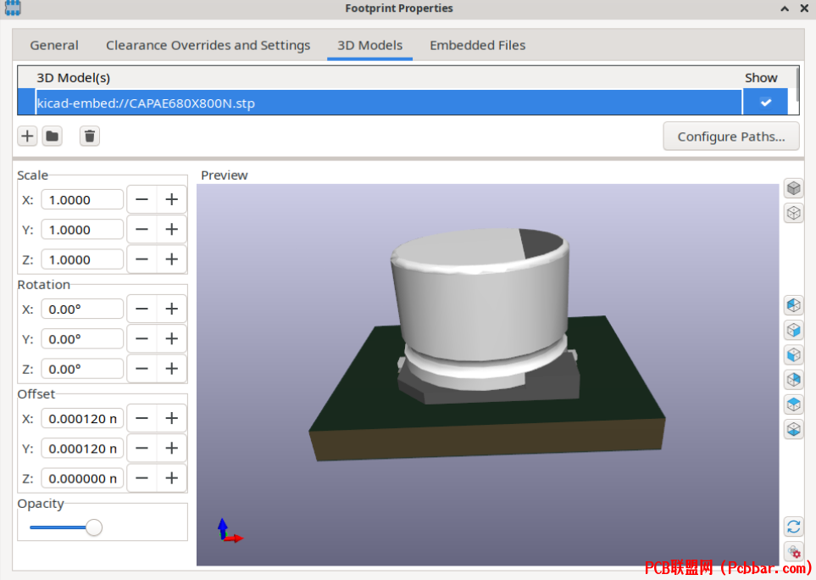Reload the 3D preview with the refresh icon

point(793,527)
